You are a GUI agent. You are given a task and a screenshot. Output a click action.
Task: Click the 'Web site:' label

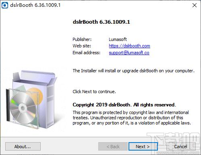[x=82, y=46]
